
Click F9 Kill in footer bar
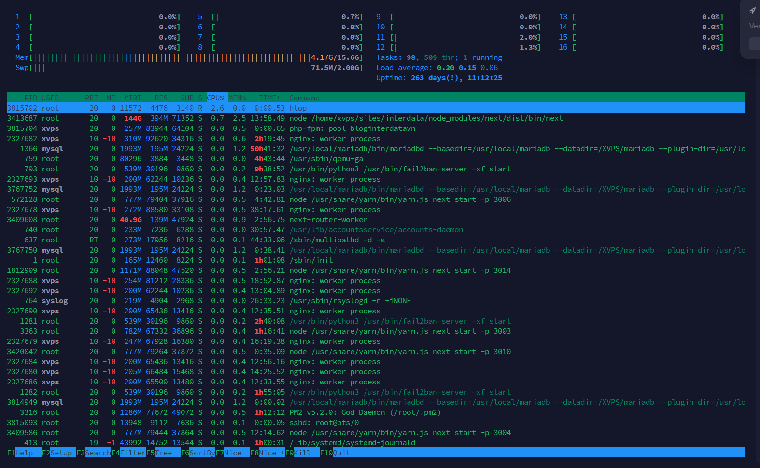coord(302,453)
